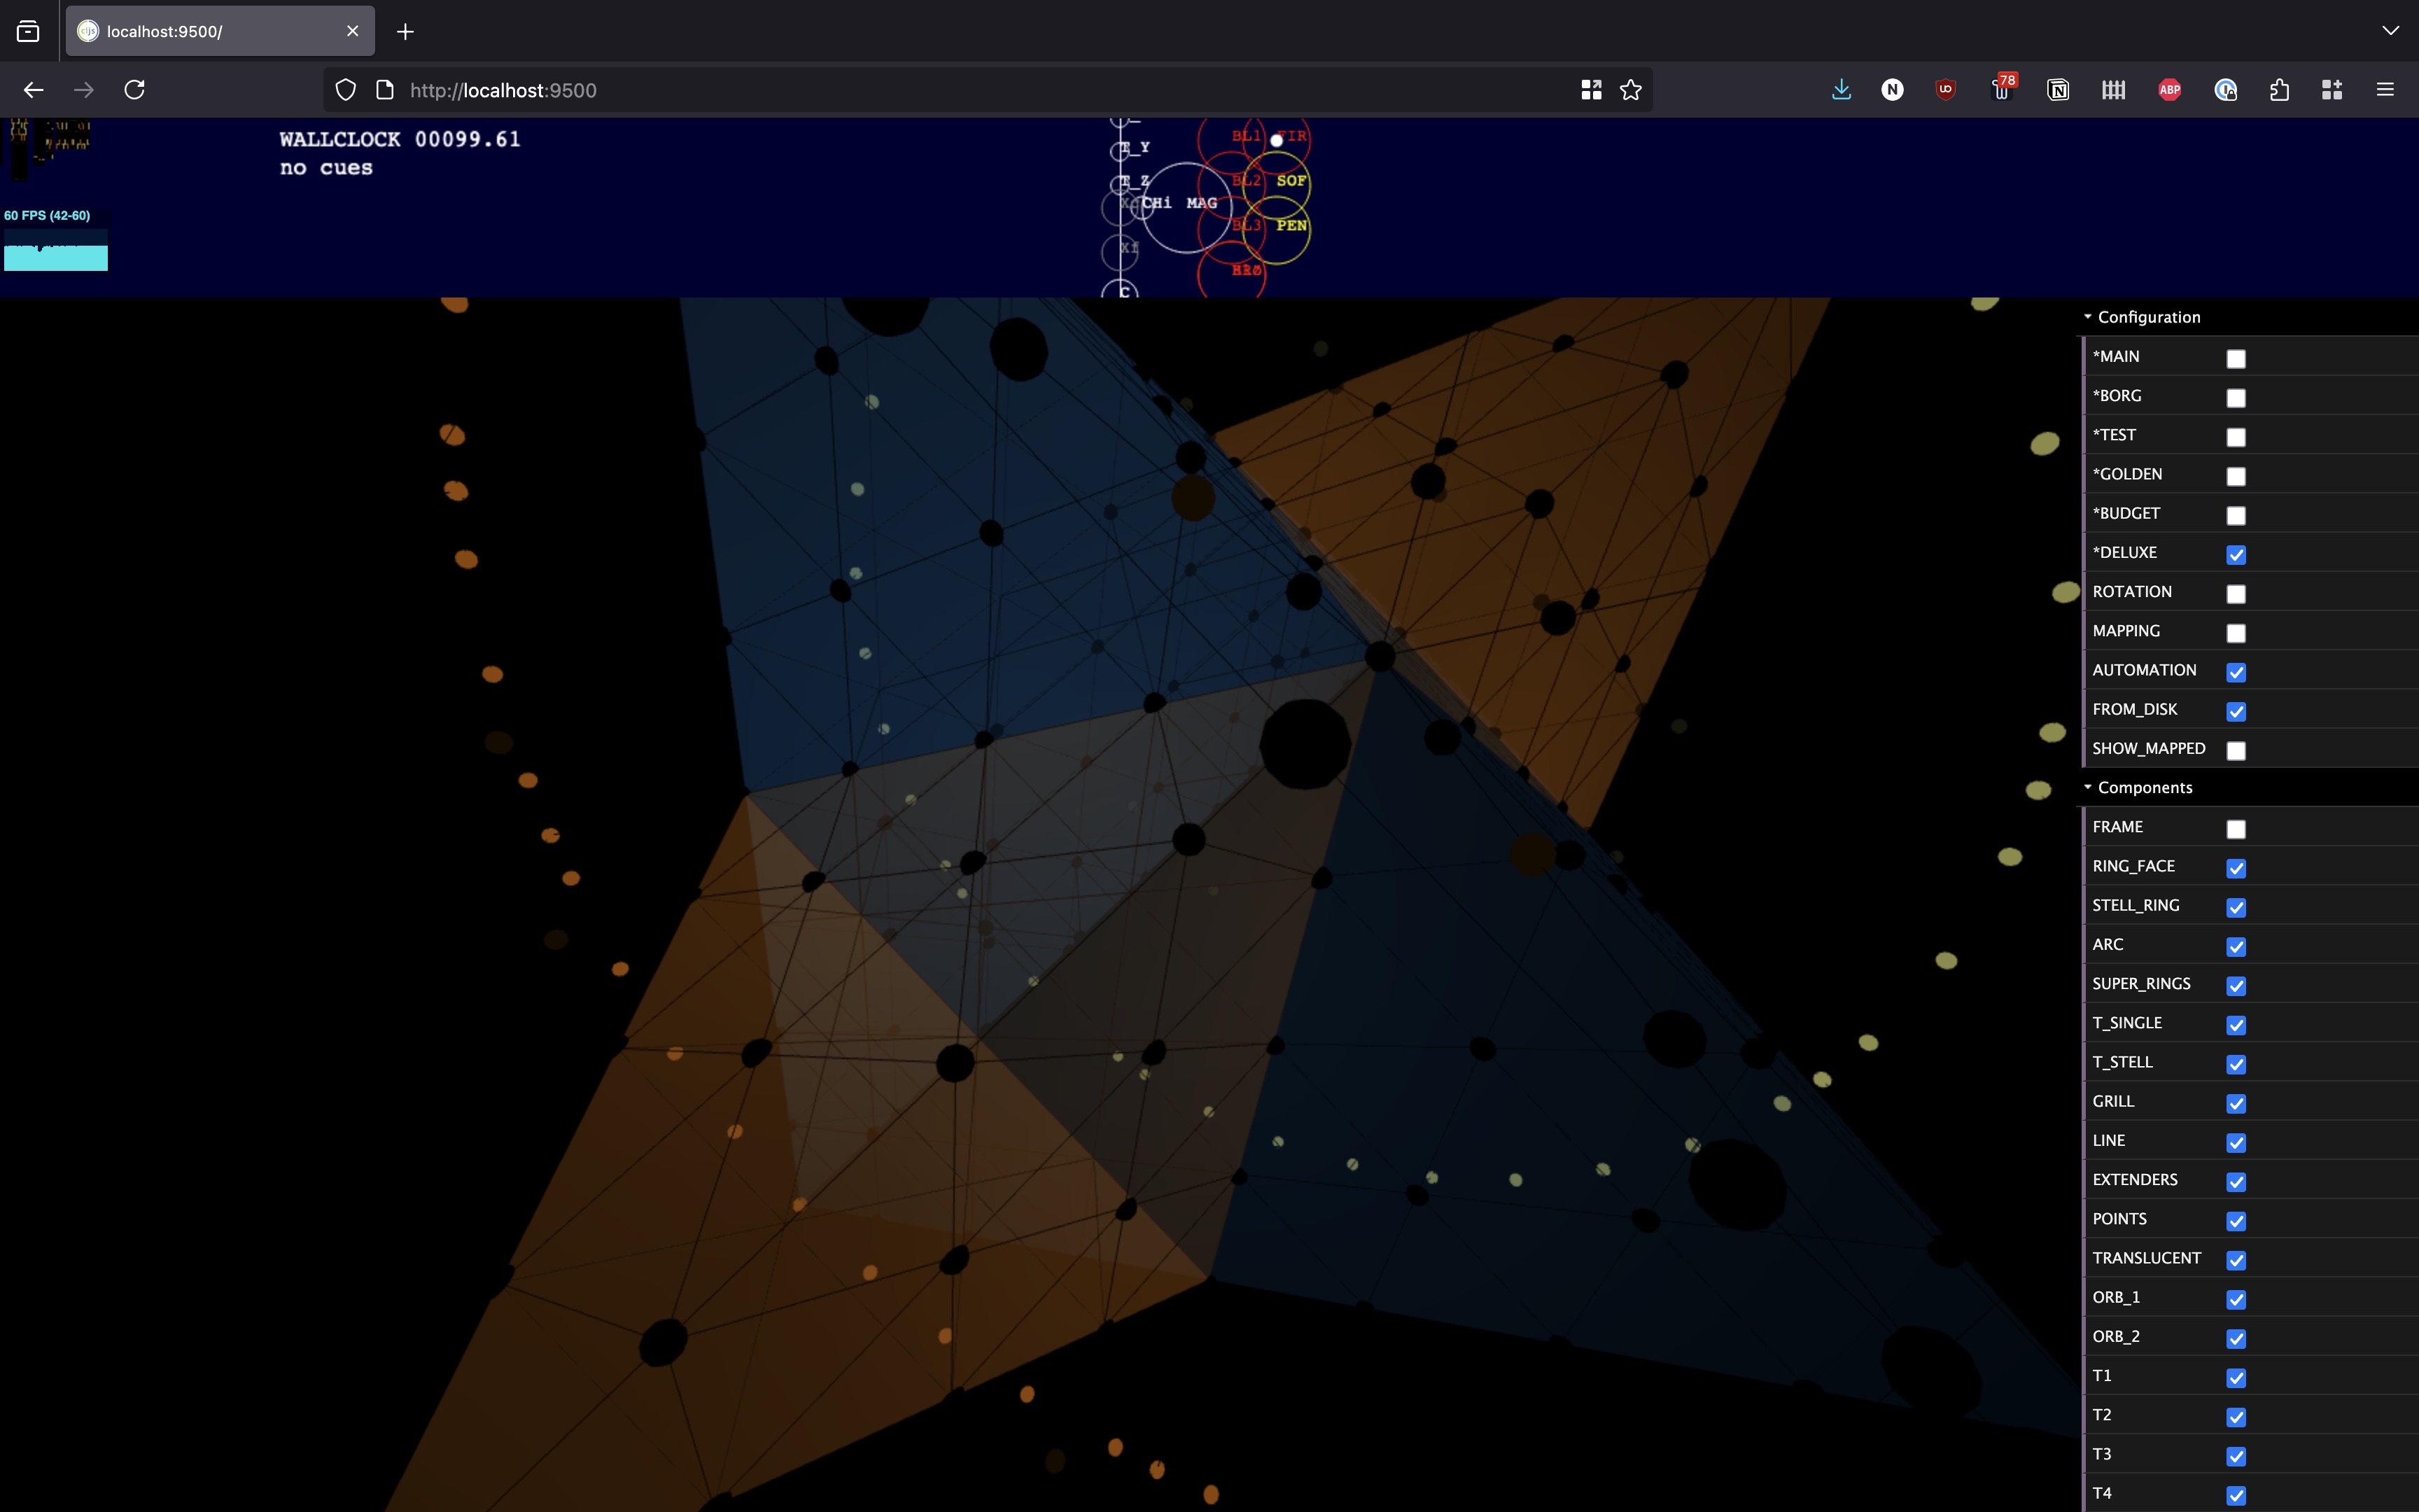
Task: Reload the current page
Action: 135,90
